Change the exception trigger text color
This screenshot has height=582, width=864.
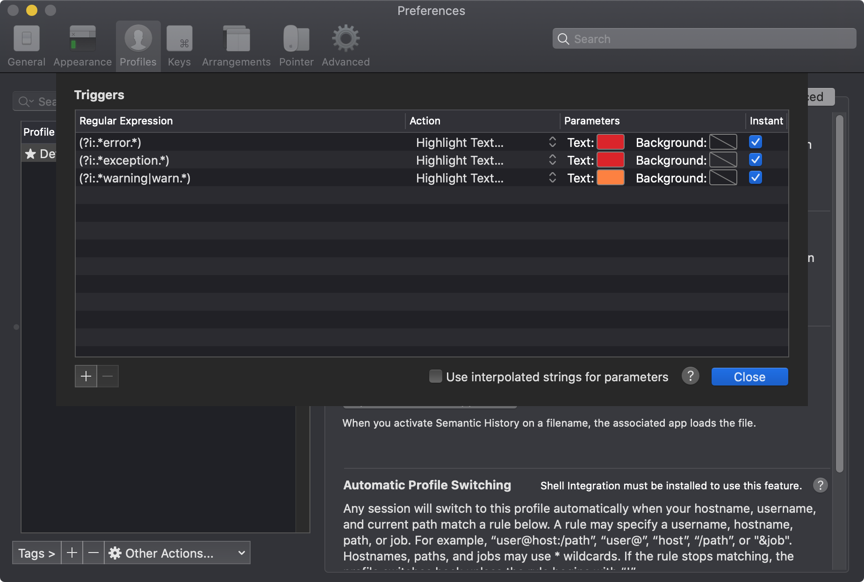tap(611, 160)
